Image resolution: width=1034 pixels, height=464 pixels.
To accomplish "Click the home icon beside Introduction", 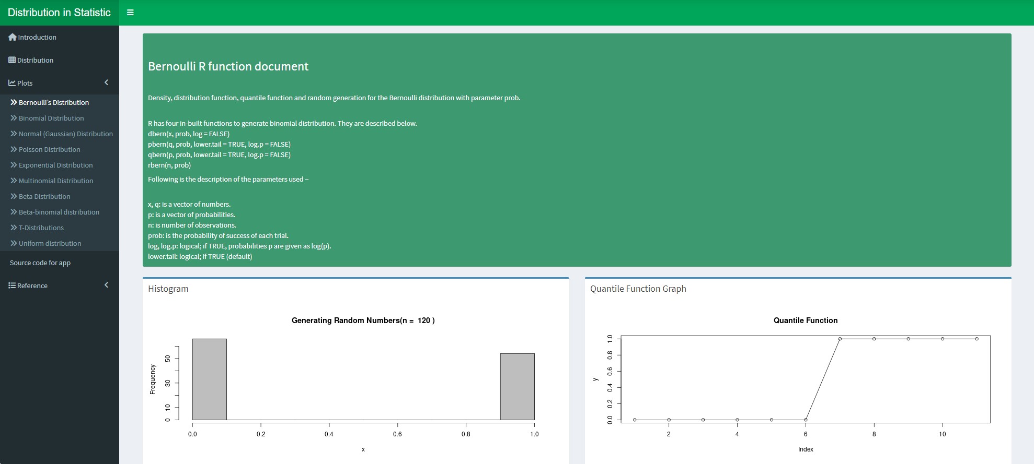I will pyautogui.click(x=13, y=37).
